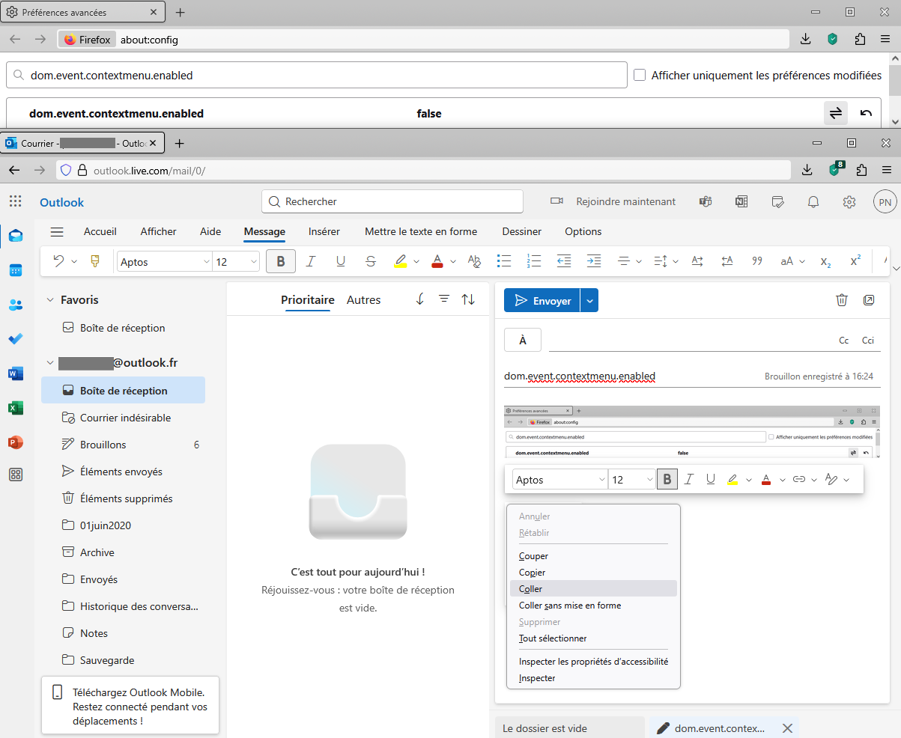The image size is (901, 738).
Task: Apply superscript formatting
Action: (x=855, y=261)
